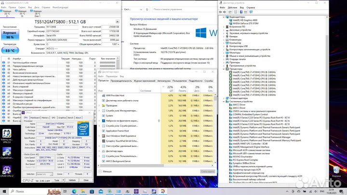Expand the Мониторы node in Device Manager
The height and width of the screenshot is (195, 347).
coord(224,53)
